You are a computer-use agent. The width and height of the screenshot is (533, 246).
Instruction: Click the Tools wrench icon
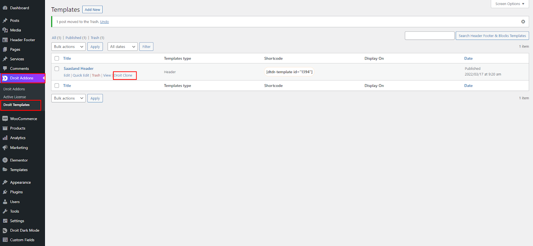pos(5,211)
